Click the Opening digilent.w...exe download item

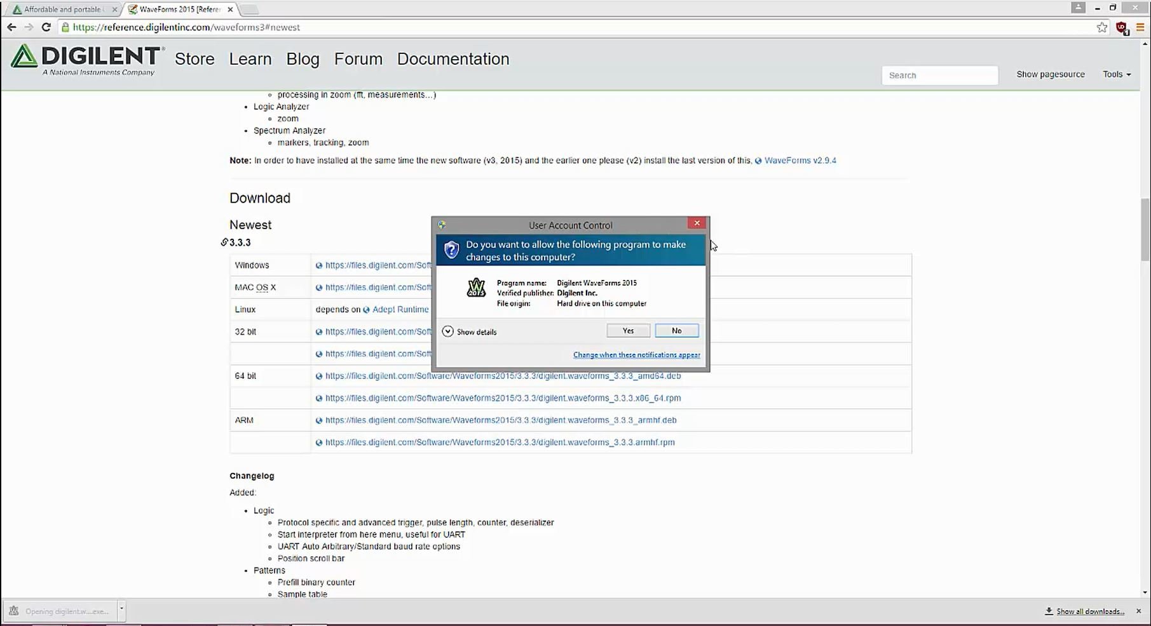click(x=60, y=611)
